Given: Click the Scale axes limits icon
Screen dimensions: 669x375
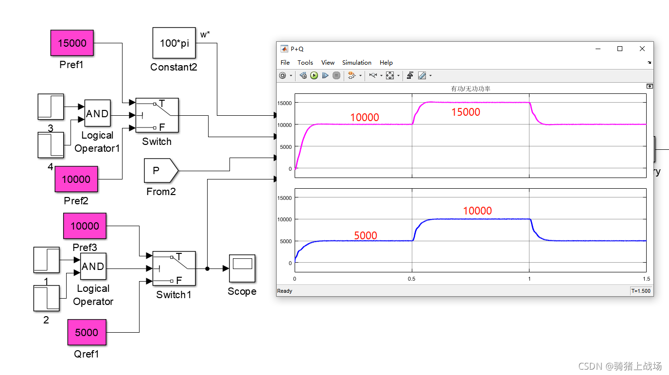Looking at the screenshot, I should point(390,75).
